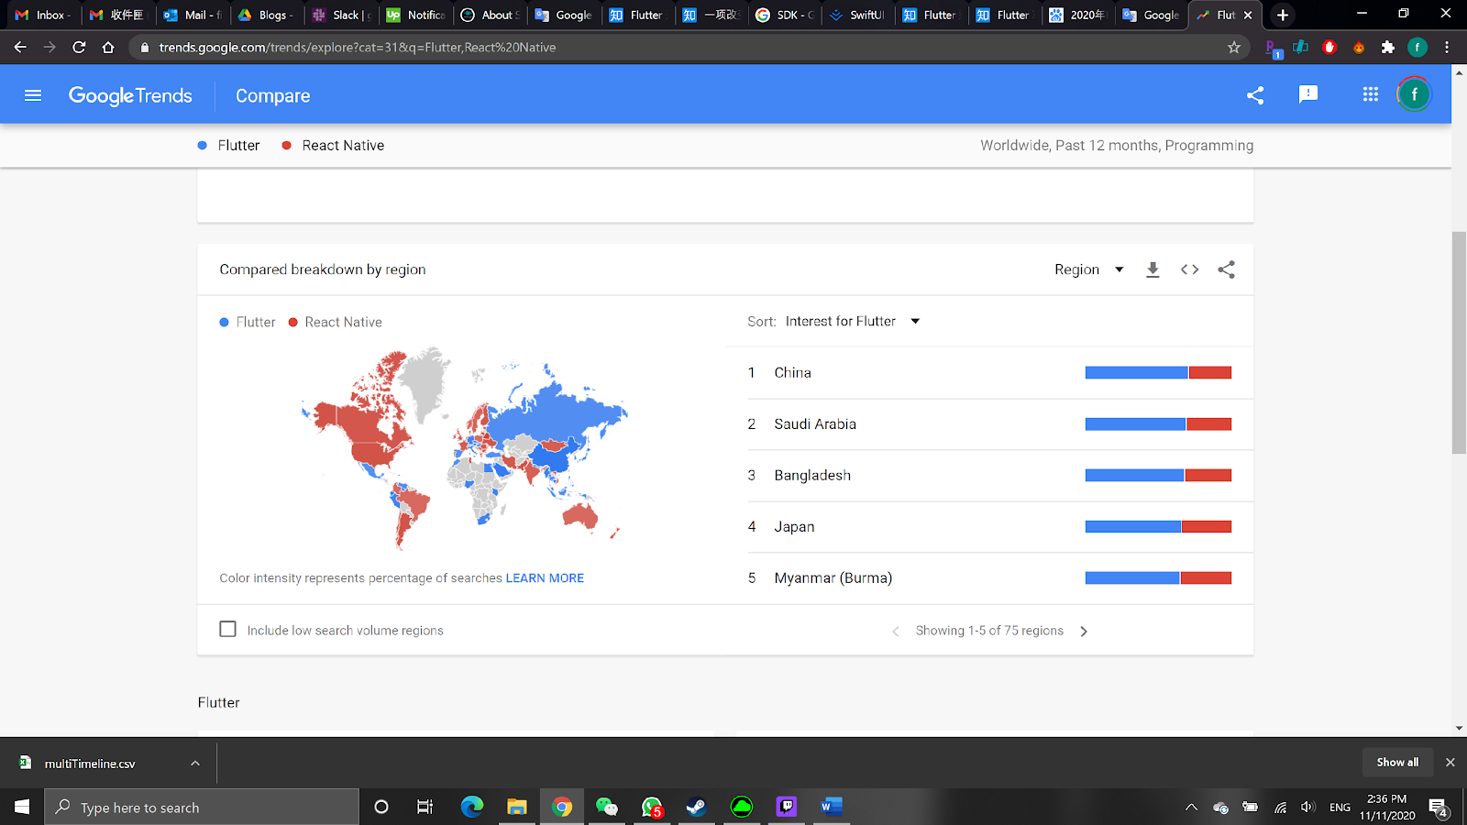
Task: Switch to the Blogs tab
Action: click(x=266, y=15)
